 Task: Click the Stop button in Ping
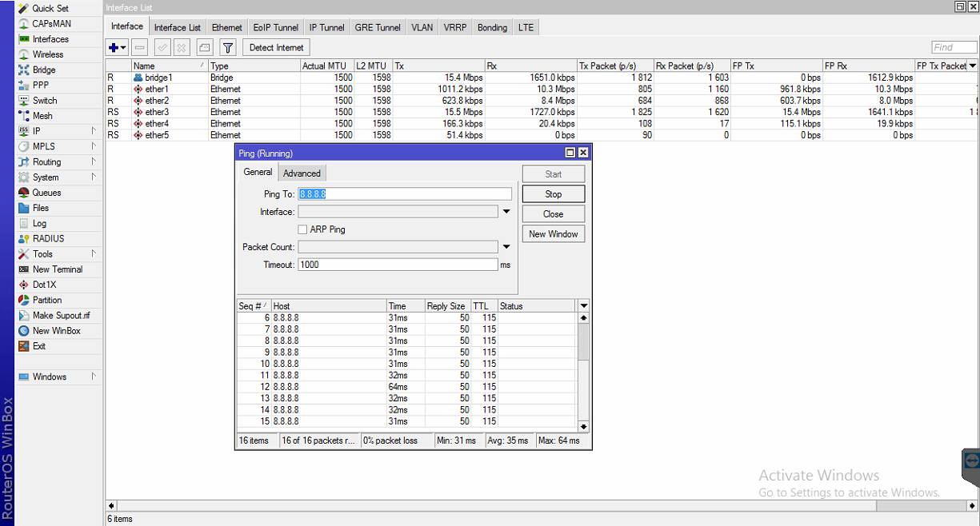coord(554,194)
